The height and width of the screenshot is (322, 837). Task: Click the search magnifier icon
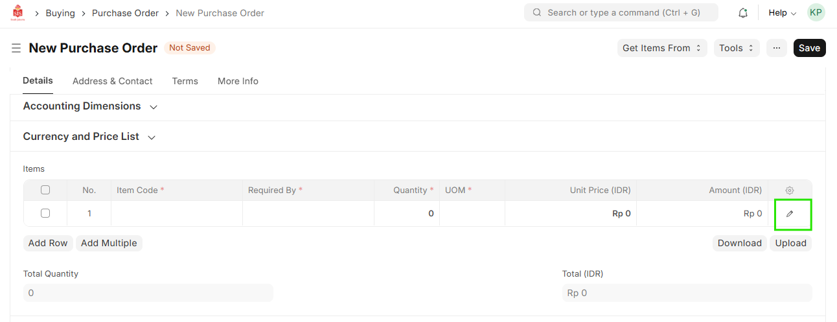[x=537, y=13]
